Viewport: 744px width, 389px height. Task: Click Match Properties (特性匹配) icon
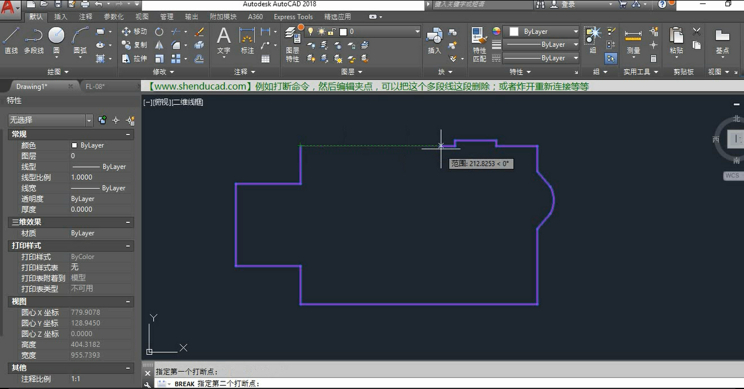(479, 45)
